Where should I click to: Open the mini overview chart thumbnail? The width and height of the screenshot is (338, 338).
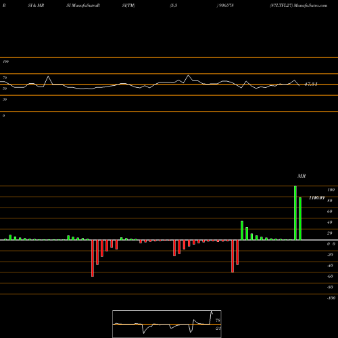pos(167,324)
